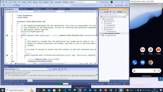Open the Phone app on the emulator

click(135, 62)
